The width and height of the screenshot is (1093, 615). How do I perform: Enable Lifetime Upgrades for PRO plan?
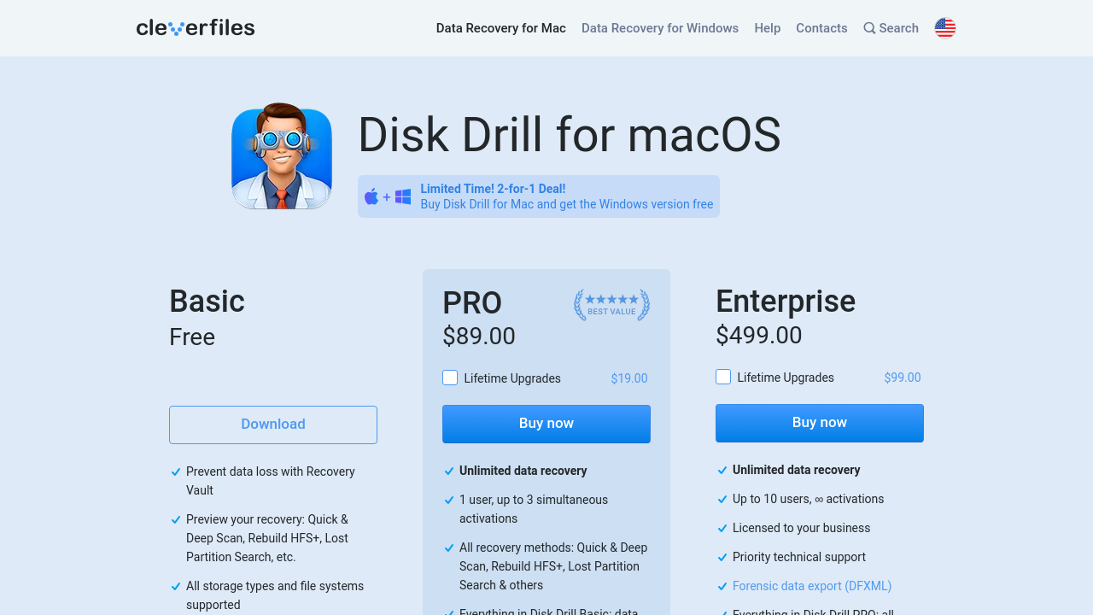pyautogui.click(x=450, y=378)
